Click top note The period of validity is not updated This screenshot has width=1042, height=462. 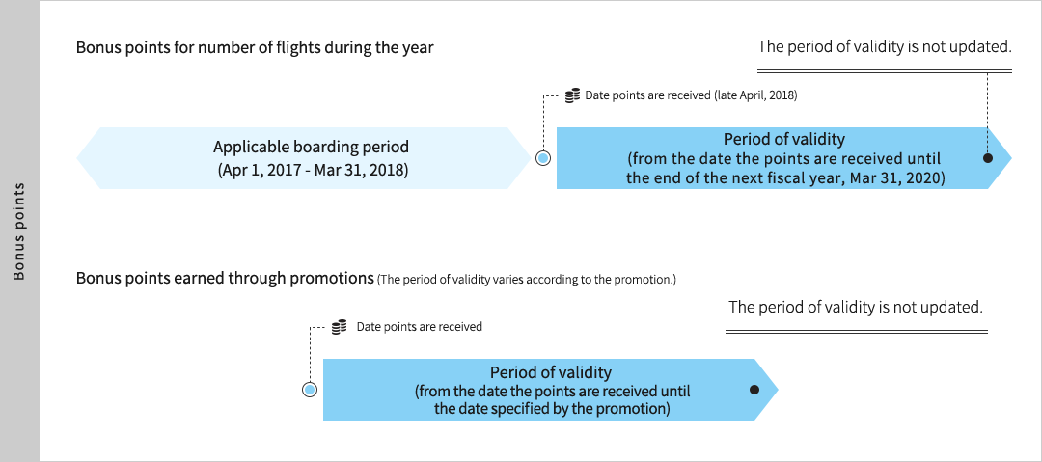[885, 47]
